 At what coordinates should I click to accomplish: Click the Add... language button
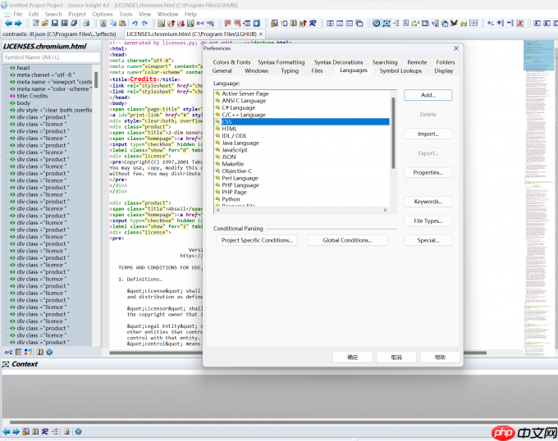coord(428,95)
